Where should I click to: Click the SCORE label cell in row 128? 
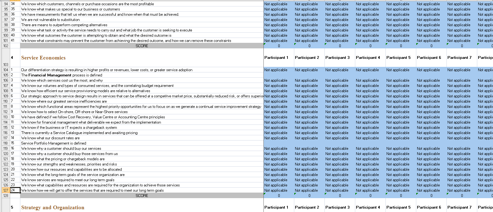tap(142, 196)
